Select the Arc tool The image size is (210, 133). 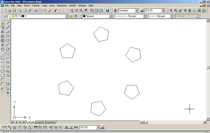(x=8, y=45)
